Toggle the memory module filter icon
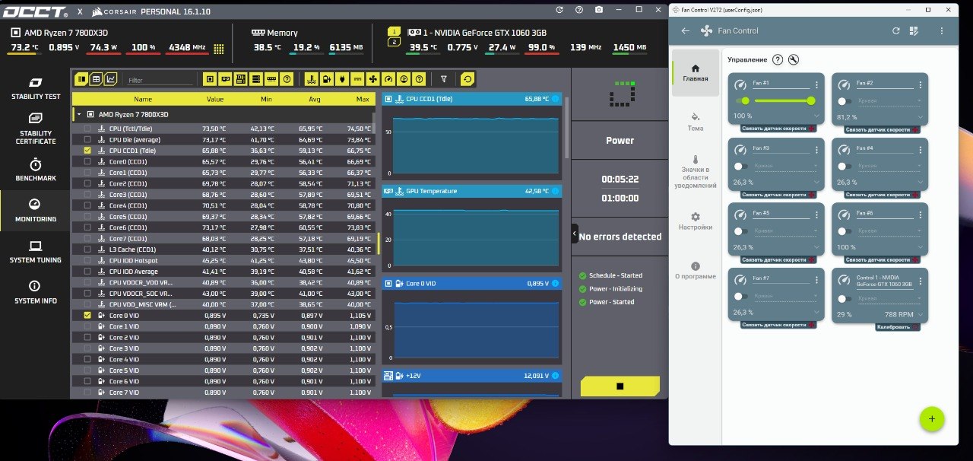This screenshot has height=461, width=973. point(271,78)
